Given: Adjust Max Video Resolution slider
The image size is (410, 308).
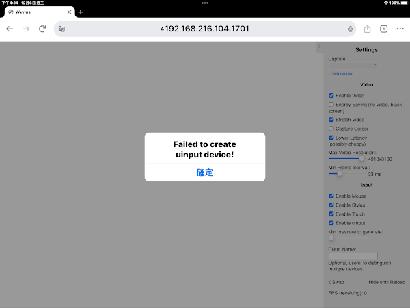Looking at the screenshot, I should [347, 159].
